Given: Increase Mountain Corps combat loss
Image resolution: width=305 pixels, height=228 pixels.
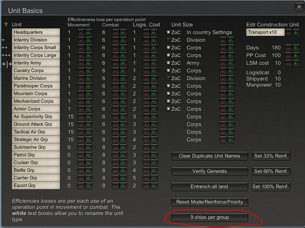Looking at the screenshot, I should tap(123, 94).
